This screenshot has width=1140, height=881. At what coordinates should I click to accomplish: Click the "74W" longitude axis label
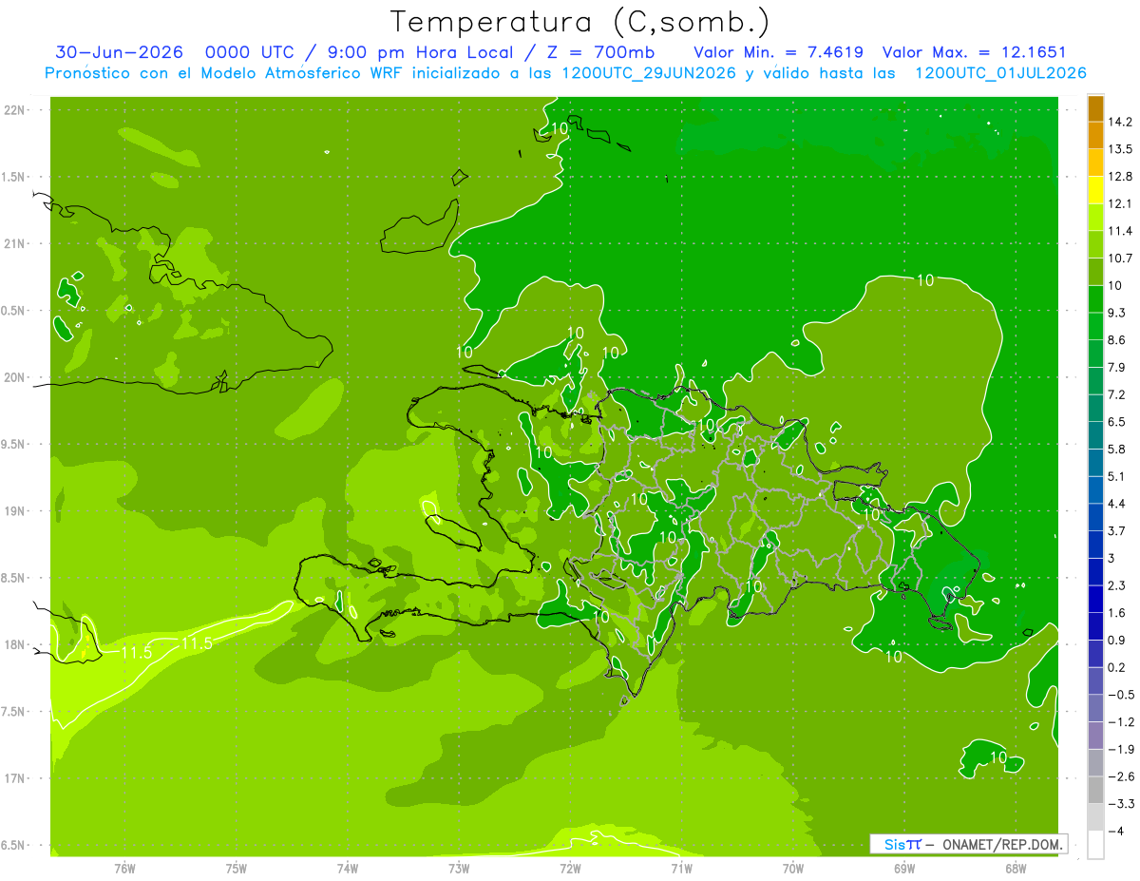point(348,869)
